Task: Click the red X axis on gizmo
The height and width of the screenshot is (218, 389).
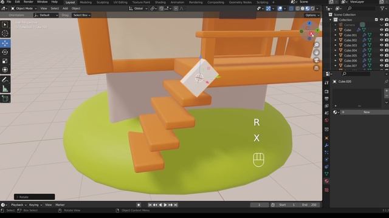Action: [312, 34]
